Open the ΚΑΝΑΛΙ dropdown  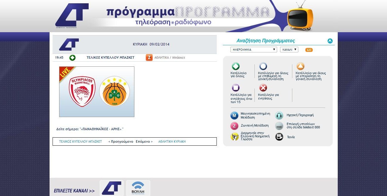(x=289, y=50)
